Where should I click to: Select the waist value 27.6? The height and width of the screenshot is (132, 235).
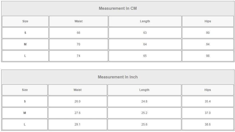coord(77,113)
